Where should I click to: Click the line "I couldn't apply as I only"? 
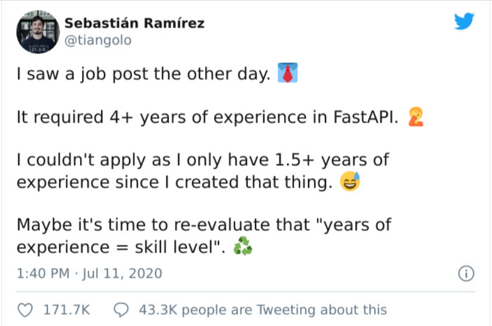click(x=202, y=160)
